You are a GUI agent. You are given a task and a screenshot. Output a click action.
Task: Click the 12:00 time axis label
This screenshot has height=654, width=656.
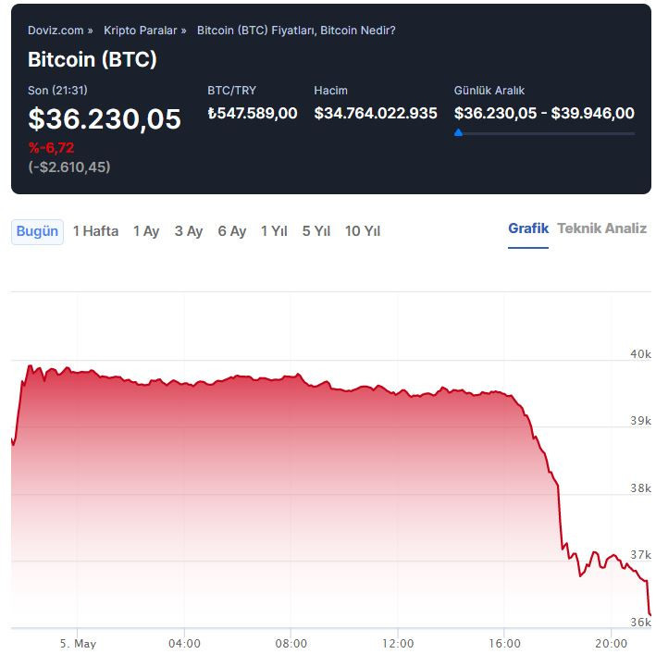(x=398, y=643)
